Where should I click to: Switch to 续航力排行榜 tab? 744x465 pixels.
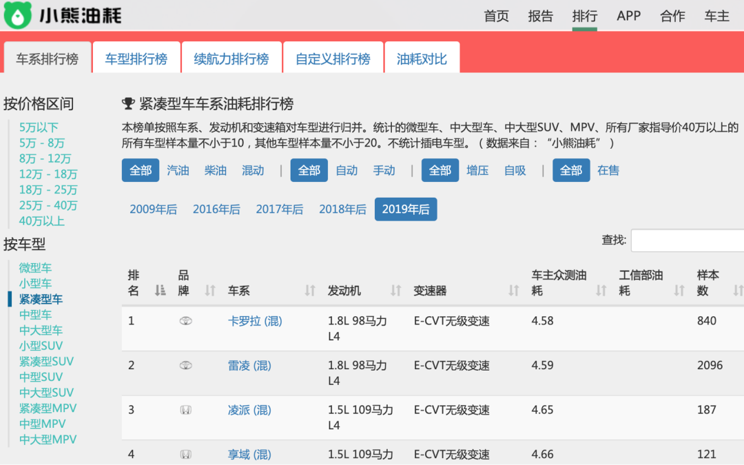(231, 59)
